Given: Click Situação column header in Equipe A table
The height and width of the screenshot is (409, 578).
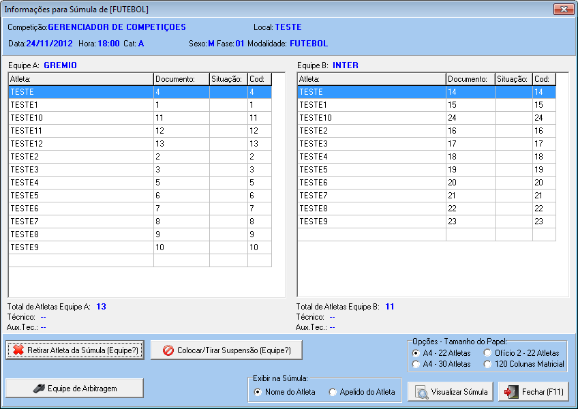Looking at the screenshot, I should [228, 79].
